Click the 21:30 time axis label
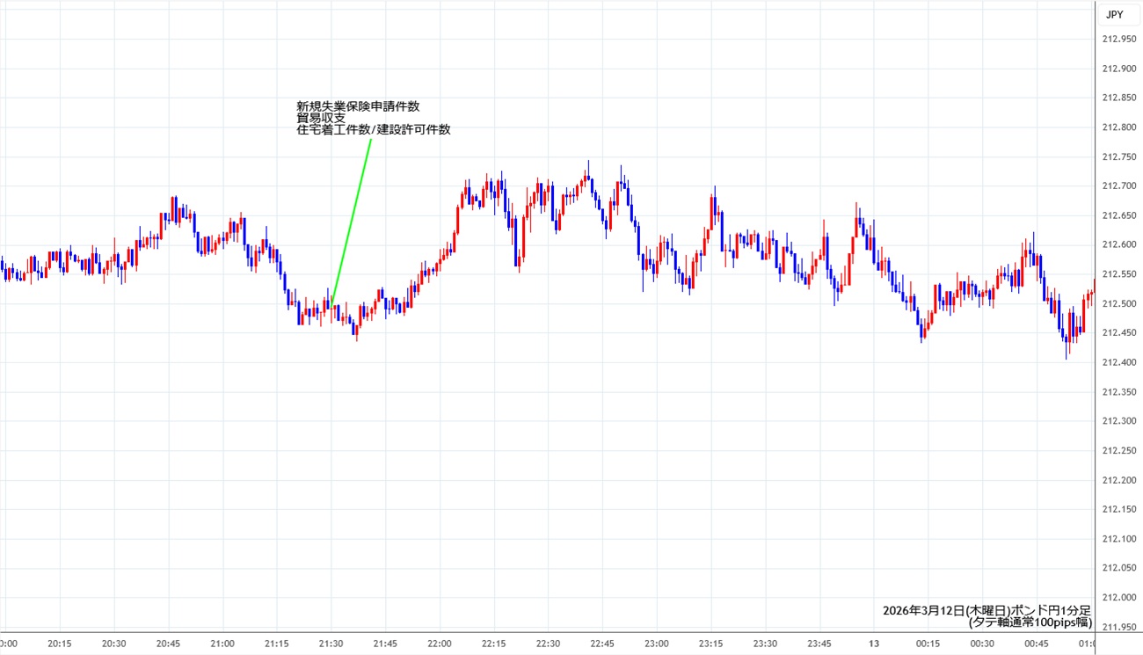This screenshot has width=1143, height=655. (331, 644)
